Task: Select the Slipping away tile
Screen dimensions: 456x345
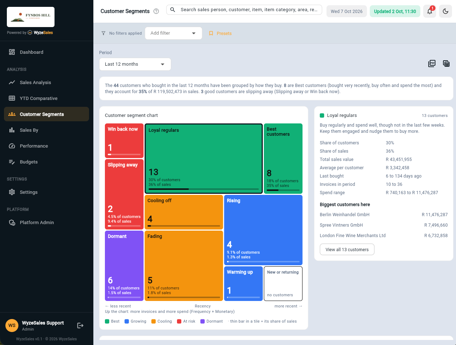Action: [x=124, y=194]
